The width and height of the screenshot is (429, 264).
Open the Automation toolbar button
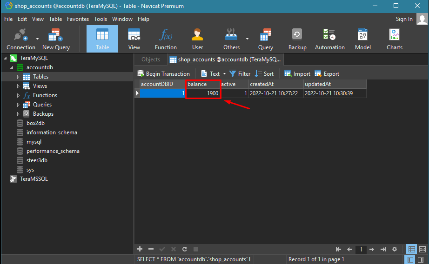point(330,39)
